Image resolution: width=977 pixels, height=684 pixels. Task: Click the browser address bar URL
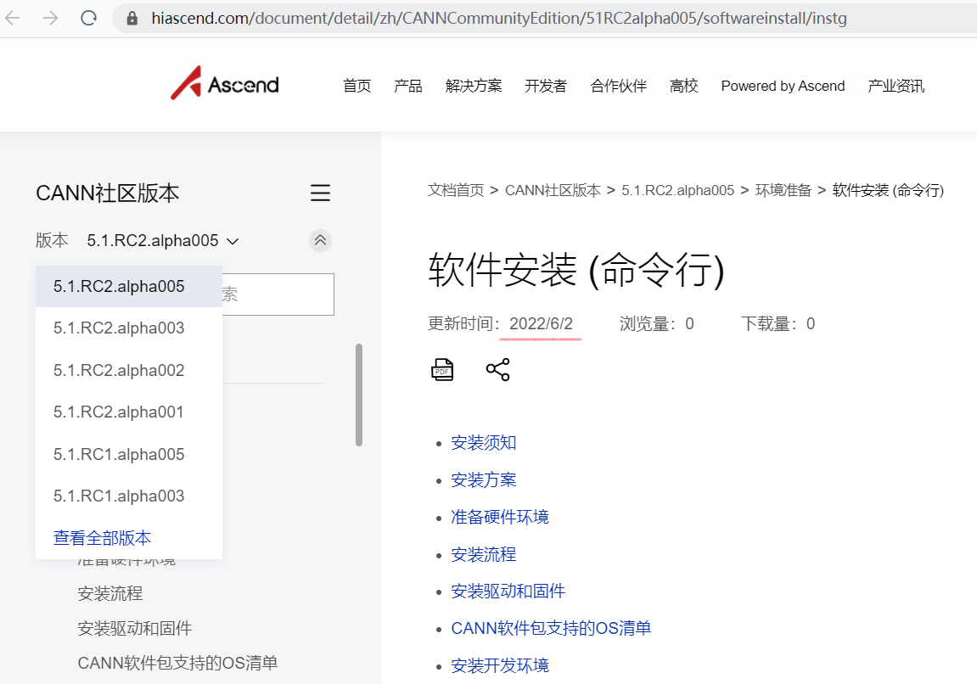click(x=499, y=18)
